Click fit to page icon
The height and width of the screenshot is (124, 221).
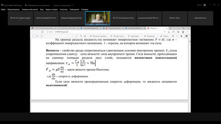85,36
